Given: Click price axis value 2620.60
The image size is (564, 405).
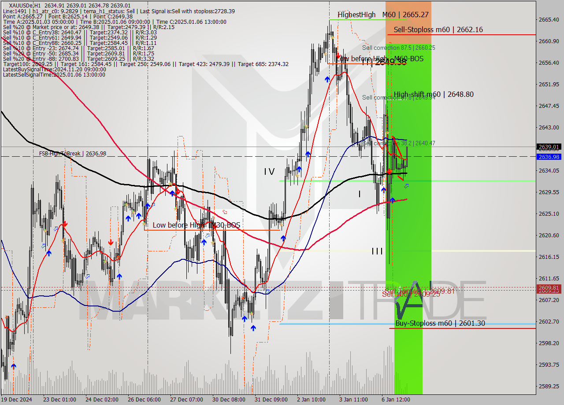Looking at the screenshot, I should 549,235.
